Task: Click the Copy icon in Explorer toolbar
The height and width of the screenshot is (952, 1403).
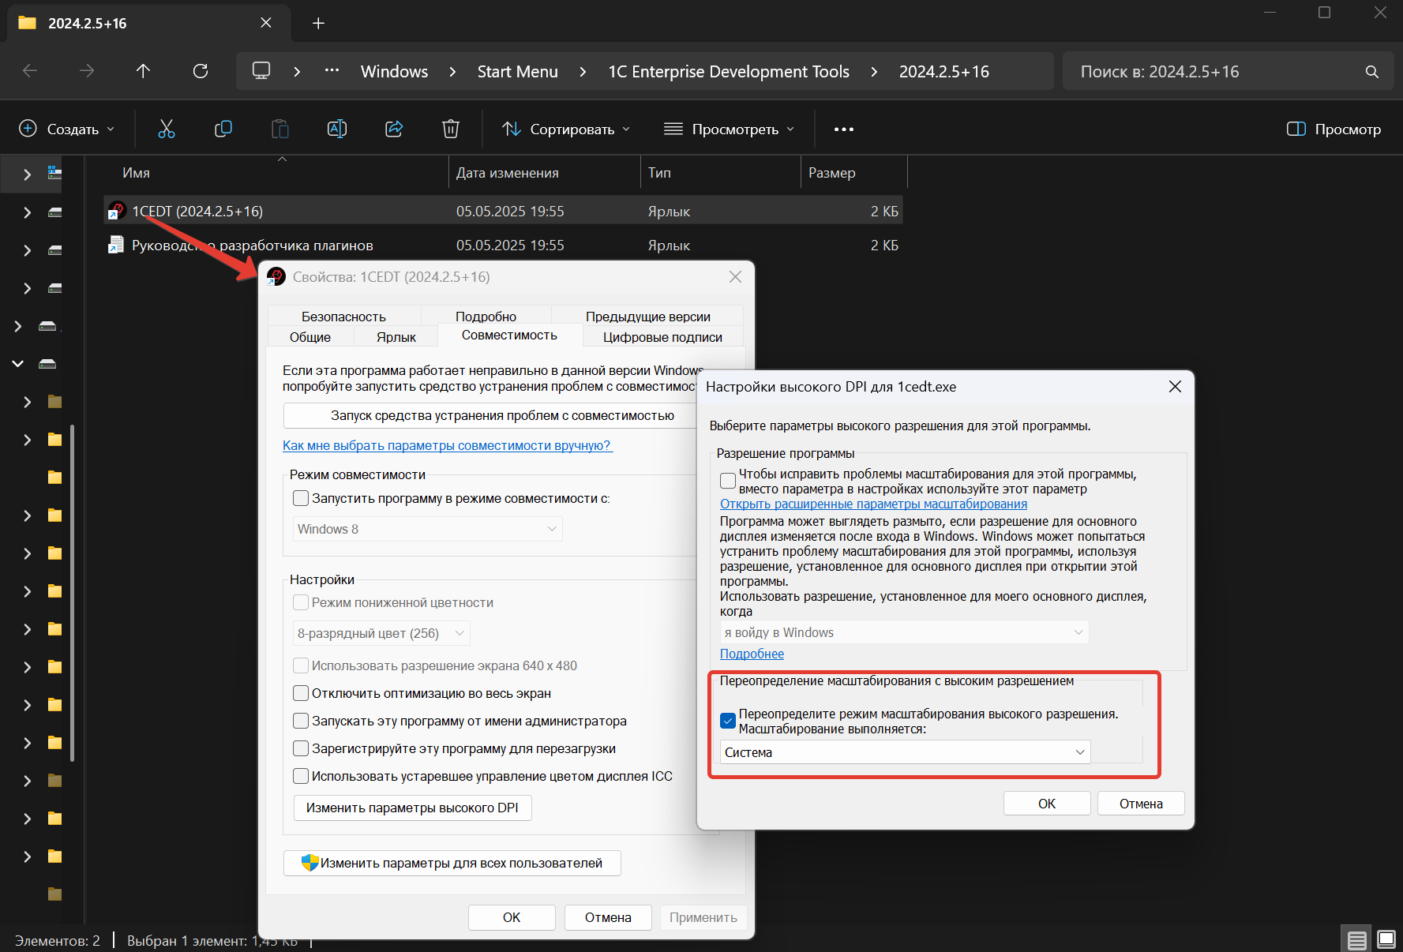Action: (223, 129)
